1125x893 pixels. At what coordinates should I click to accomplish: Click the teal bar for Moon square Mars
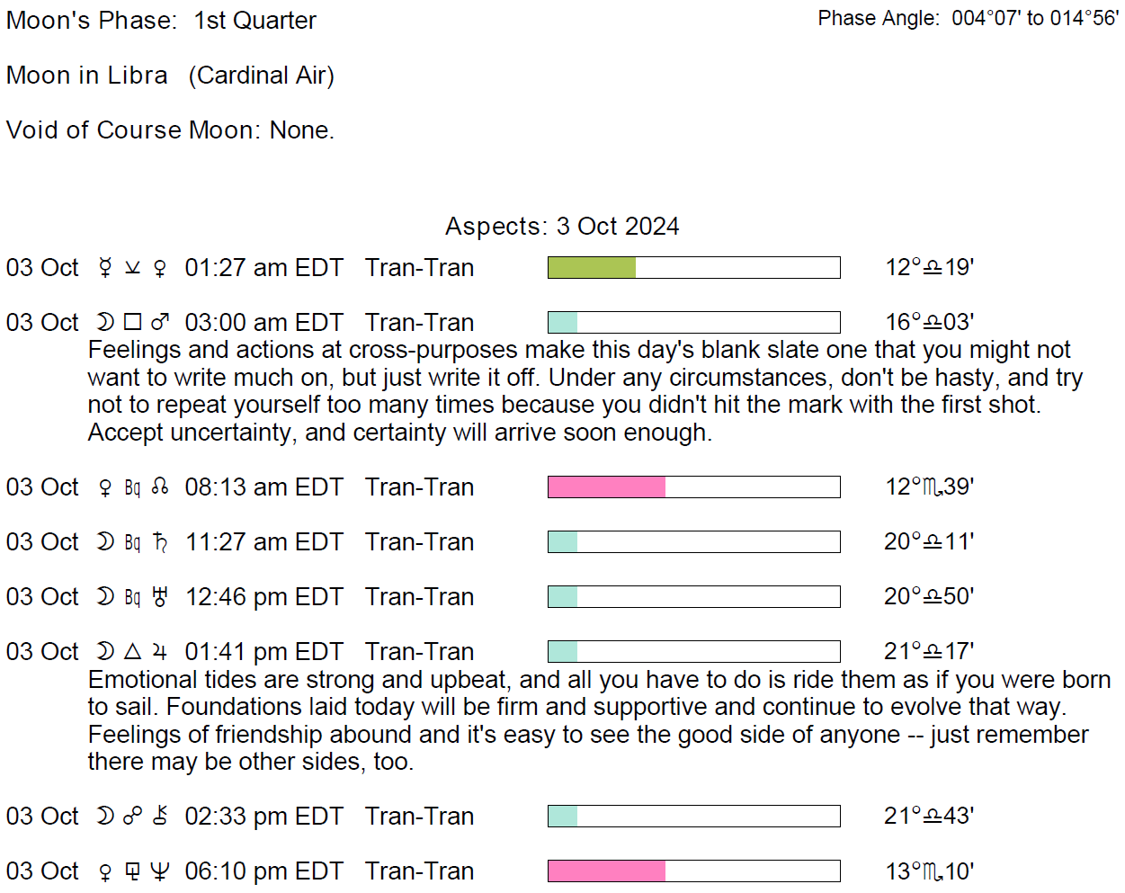point(563,323)
